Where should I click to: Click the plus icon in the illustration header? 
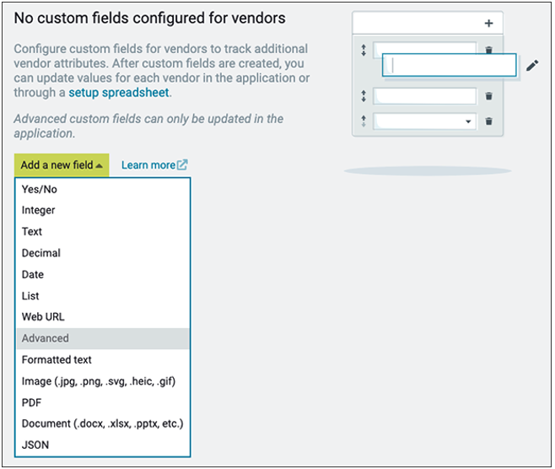point(488,24)
